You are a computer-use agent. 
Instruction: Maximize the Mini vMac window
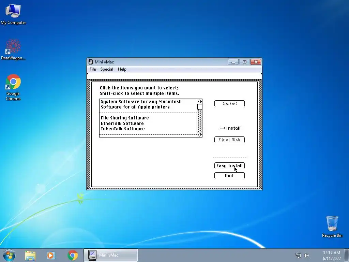coord(244,62)
